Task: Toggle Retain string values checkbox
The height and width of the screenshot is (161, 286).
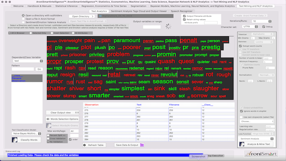Action: click(x=184, y=19)
